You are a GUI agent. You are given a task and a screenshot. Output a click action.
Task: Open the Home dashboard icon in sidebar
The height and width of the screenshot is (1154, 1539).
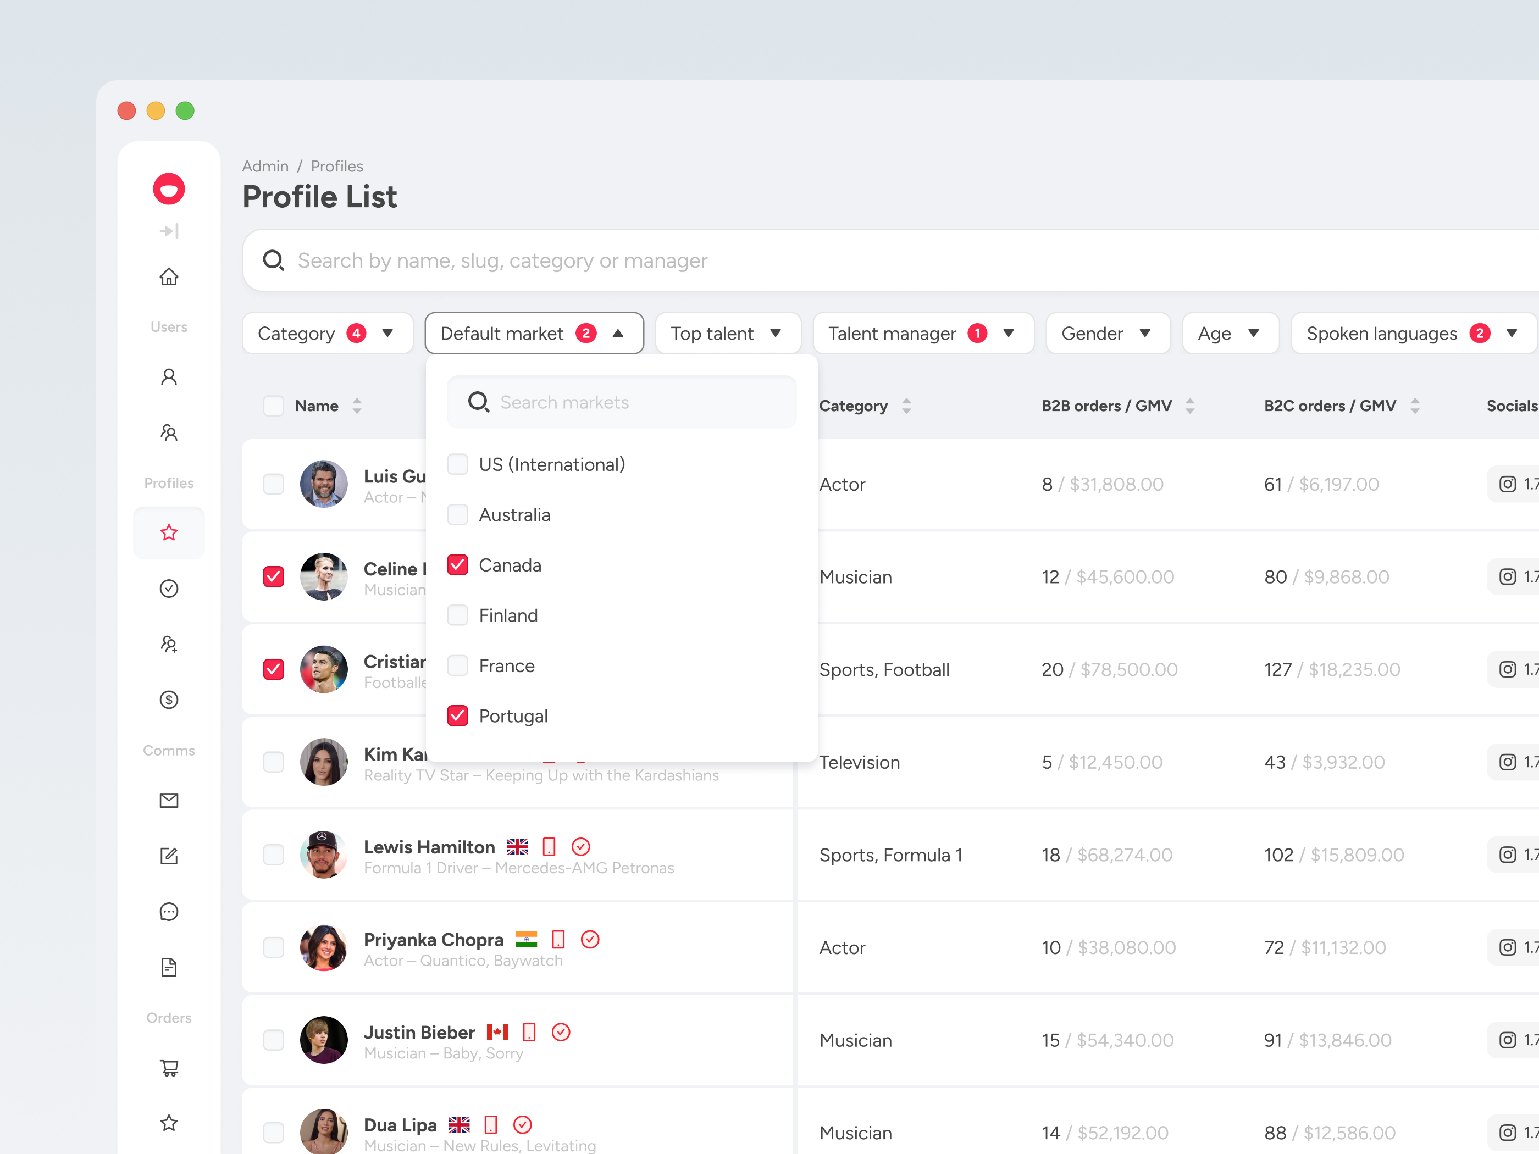pos(169,276)
